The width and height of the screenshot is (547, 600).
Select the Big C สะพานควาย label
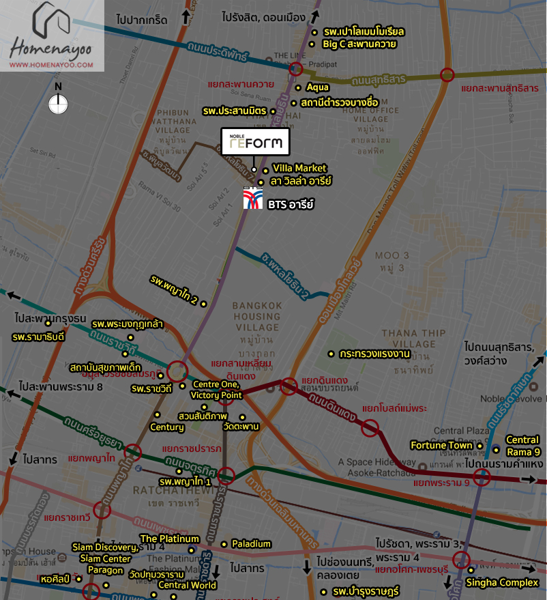click(359, 44)
